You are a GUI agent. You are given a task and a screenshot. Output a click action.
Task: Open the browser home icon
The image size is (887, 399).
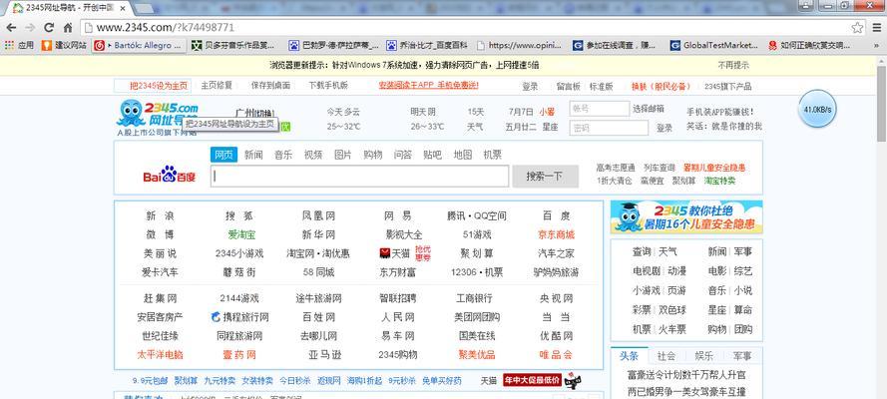68,28
